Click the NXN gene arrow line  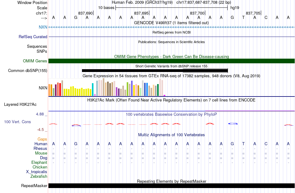[x=172, y=27]
